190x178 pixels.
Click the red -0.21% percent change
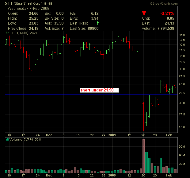pyautogui.click(x=167, y=14)
